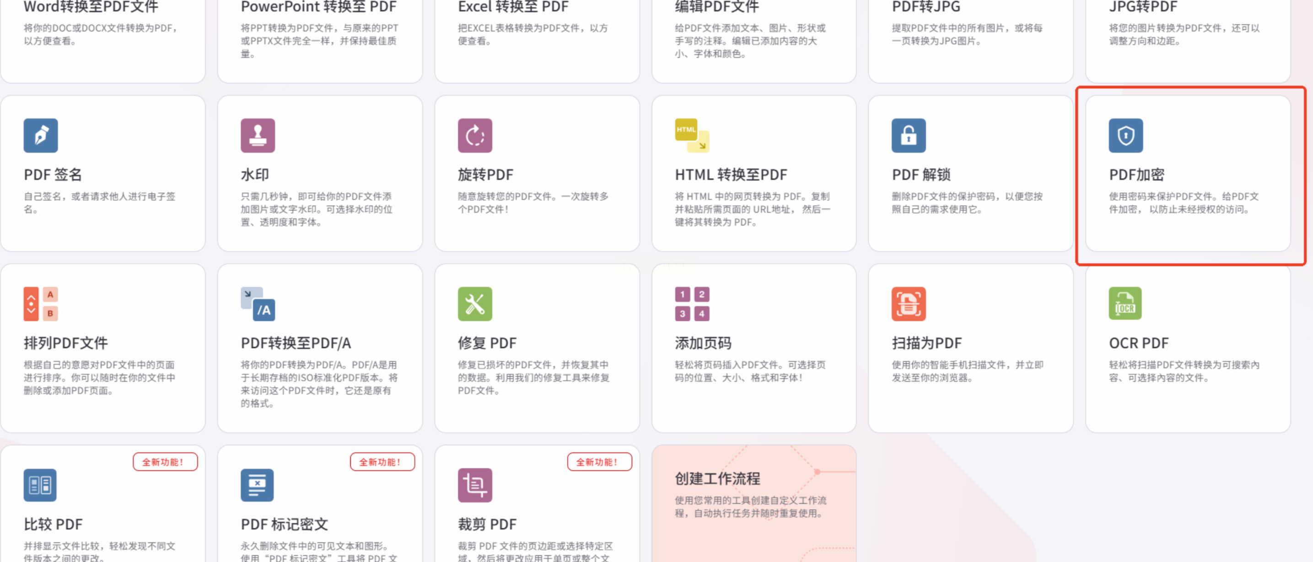The width and height of the screenshot is (1313, 562).
Task: Click the PDF转换至PDF/A icon
Action: pyautogui.click(x=258, y=304)
